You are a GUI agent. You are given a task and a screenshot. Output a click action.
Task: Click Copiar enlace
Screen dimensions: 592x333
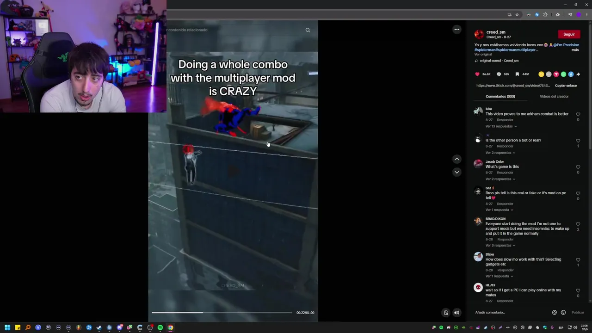(x=566, y=86)
